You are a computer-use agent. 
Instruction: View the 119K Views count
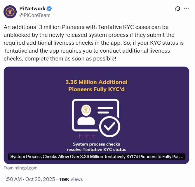point(71,179)
